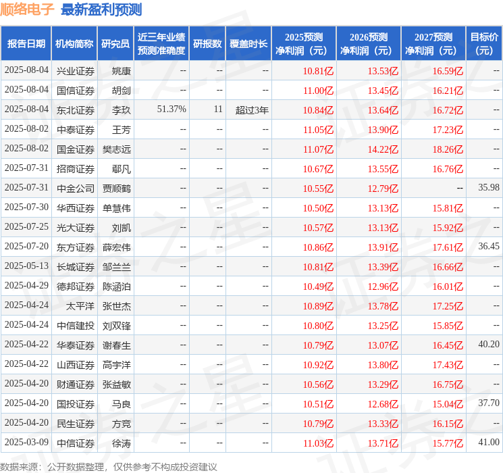Select 山西证券 institution cell
Viewport: 503px width, 473px height.
(x=76, y=365)
